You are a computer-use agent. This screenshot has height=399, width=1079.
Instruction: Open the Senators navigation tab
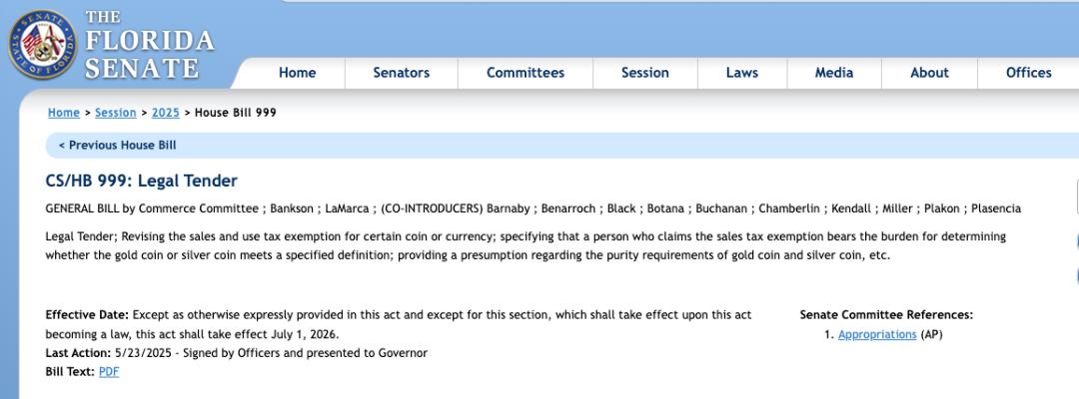tap(401, 73)
